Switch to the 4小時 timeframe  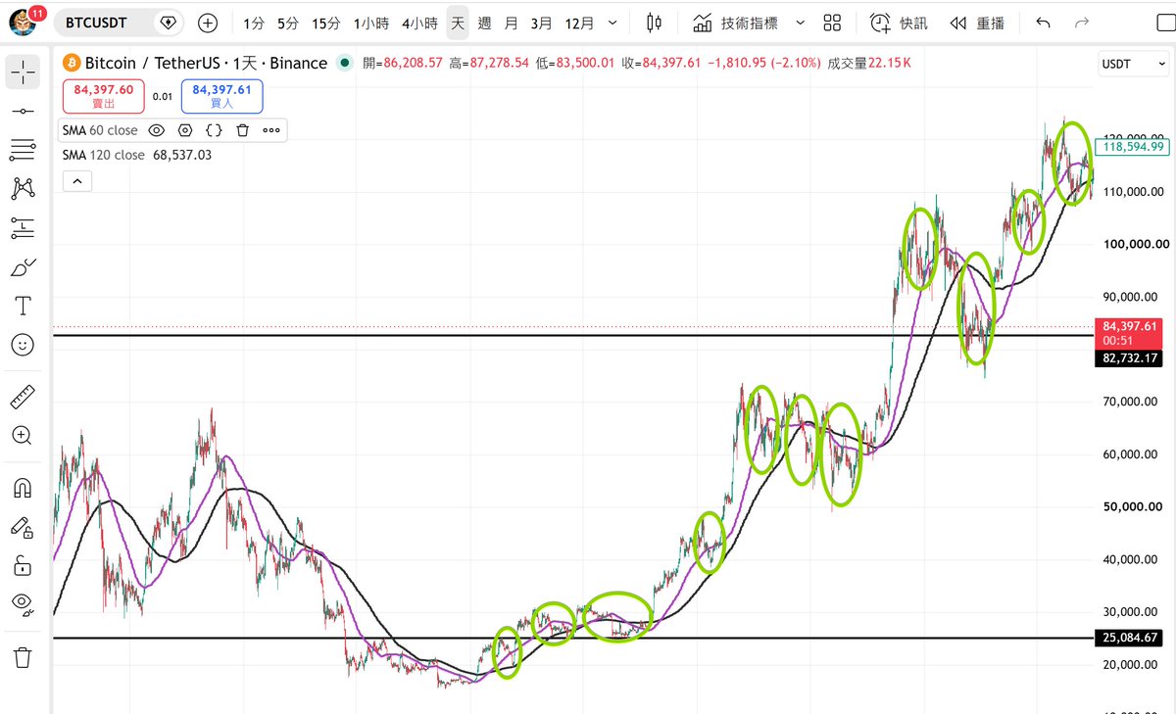point(419,23)
